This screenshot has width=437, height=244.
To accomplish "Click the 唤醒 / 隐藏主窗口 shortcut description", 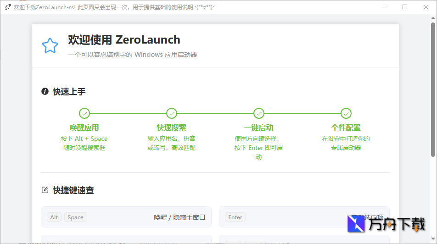I will pos(179,217).
